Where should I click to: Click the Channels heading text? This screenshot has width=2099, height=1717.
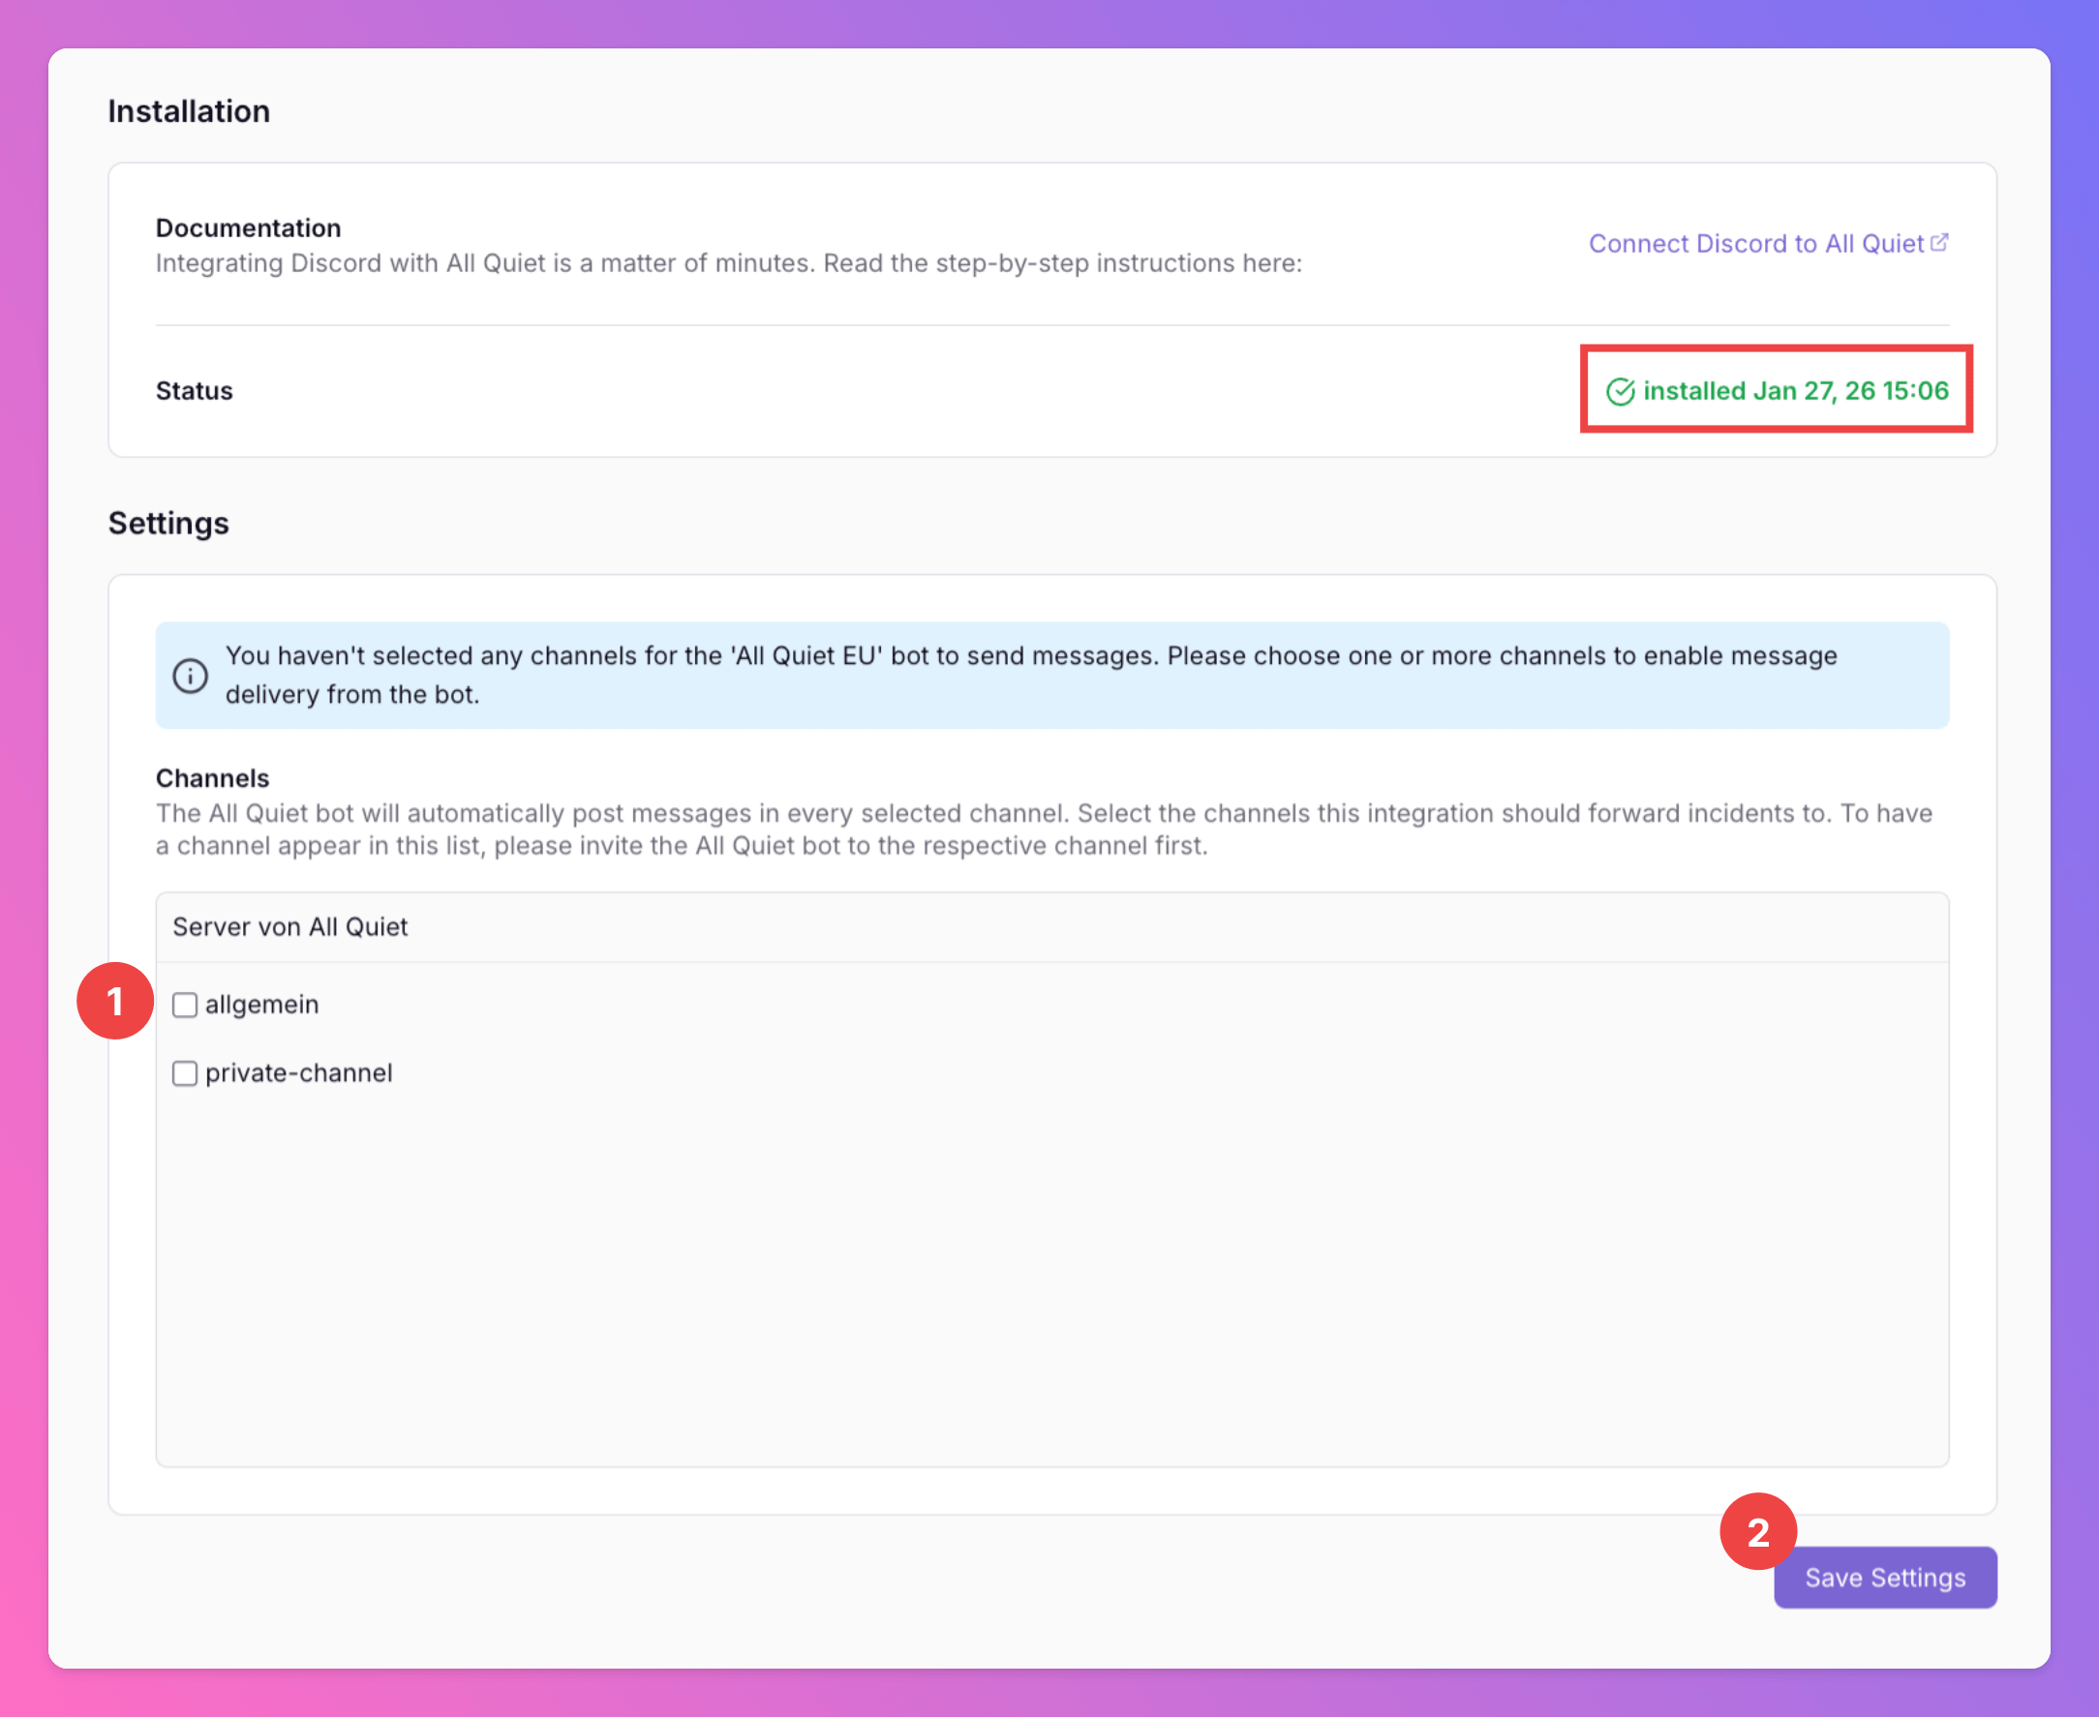[213, 778]
